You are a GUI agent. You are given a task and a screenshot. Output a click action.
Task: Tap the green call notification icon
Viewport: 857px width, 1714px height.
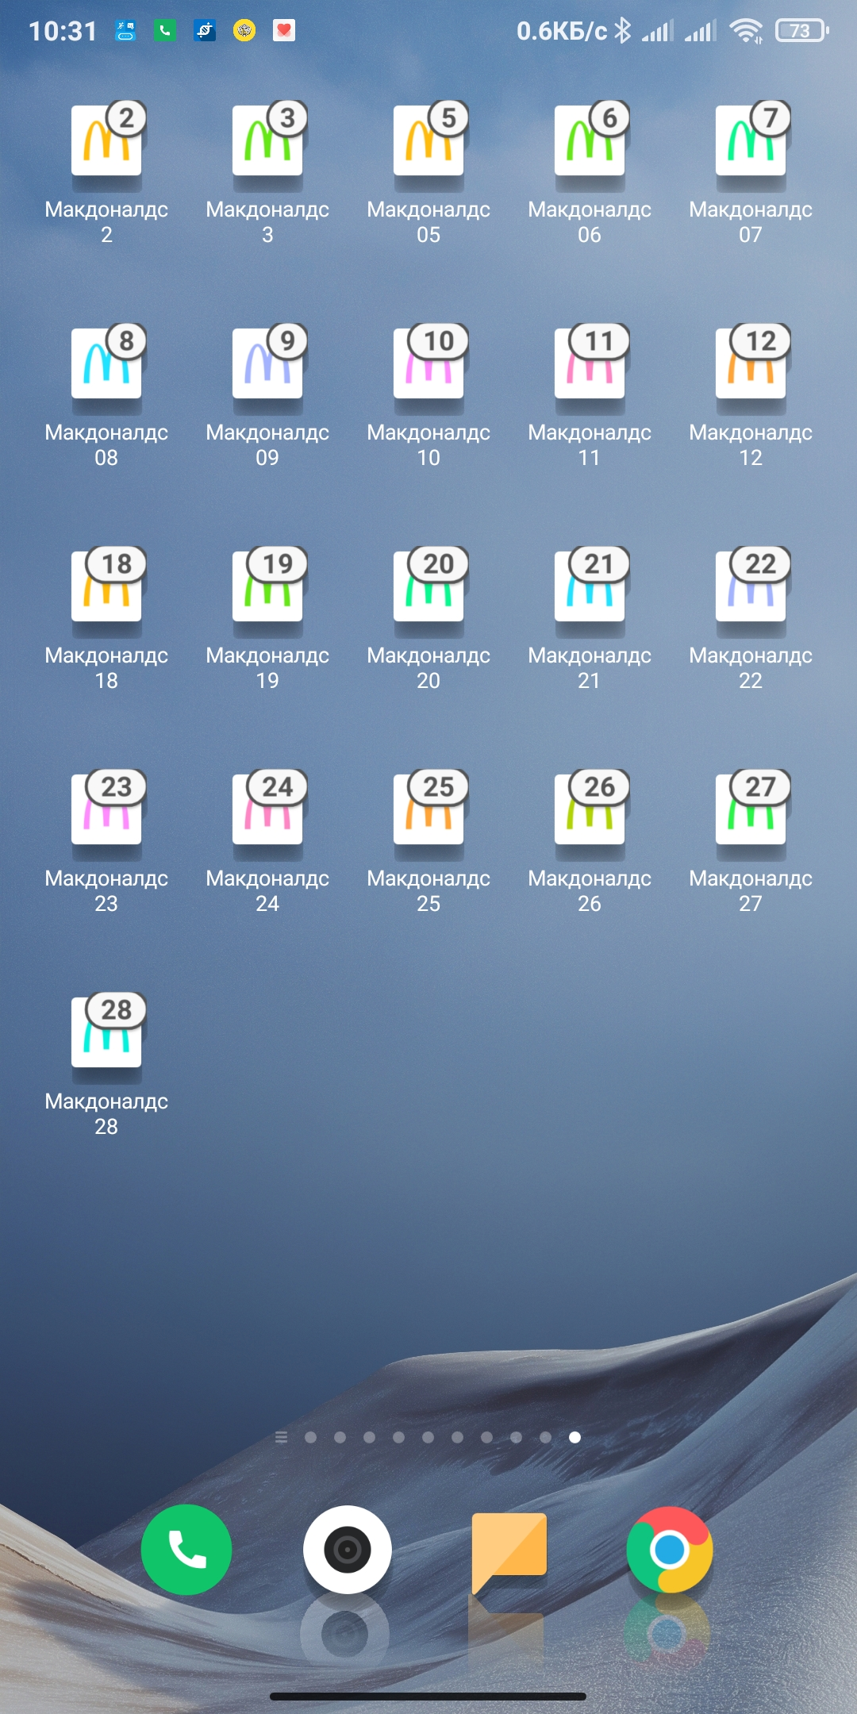165,31
